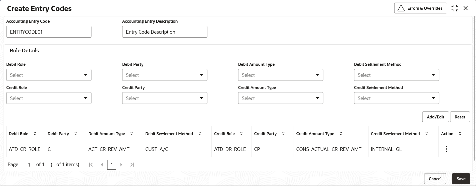Expand the Credit Party dropdown
Screen dimensions: 476x186
click(x=165, y=98)
